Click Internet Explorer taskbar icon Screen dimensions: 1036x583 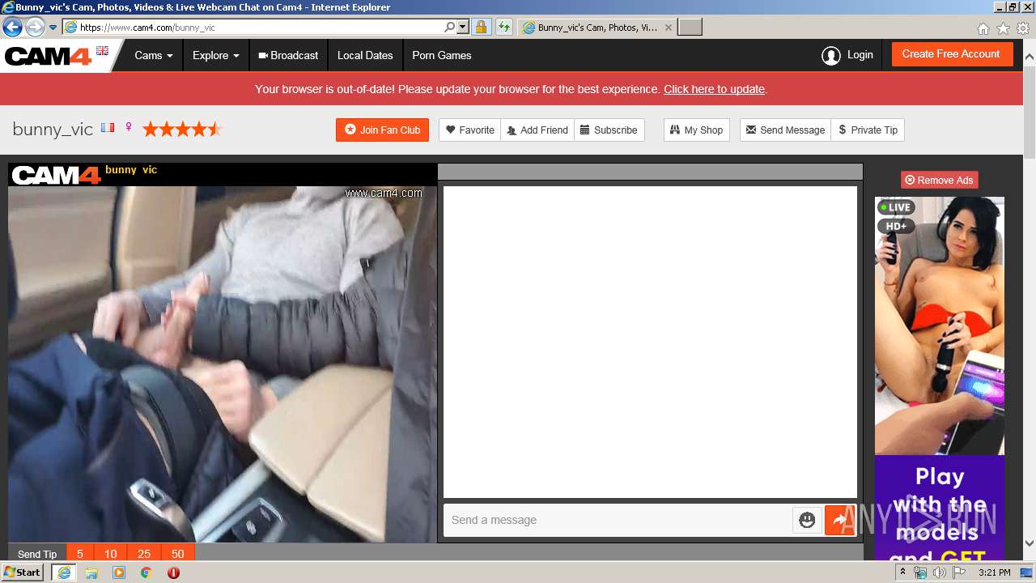[63, 572]
